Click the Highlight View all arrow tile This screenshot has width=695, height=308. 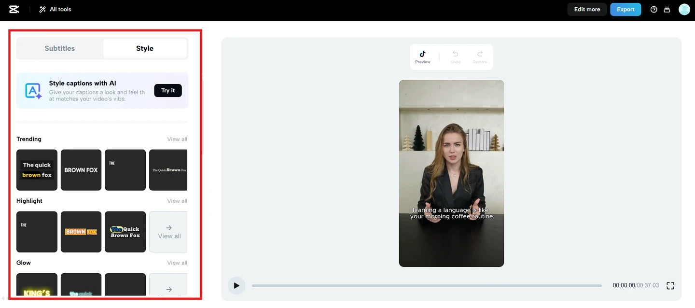pyautogui.click(x=168, y=232)
